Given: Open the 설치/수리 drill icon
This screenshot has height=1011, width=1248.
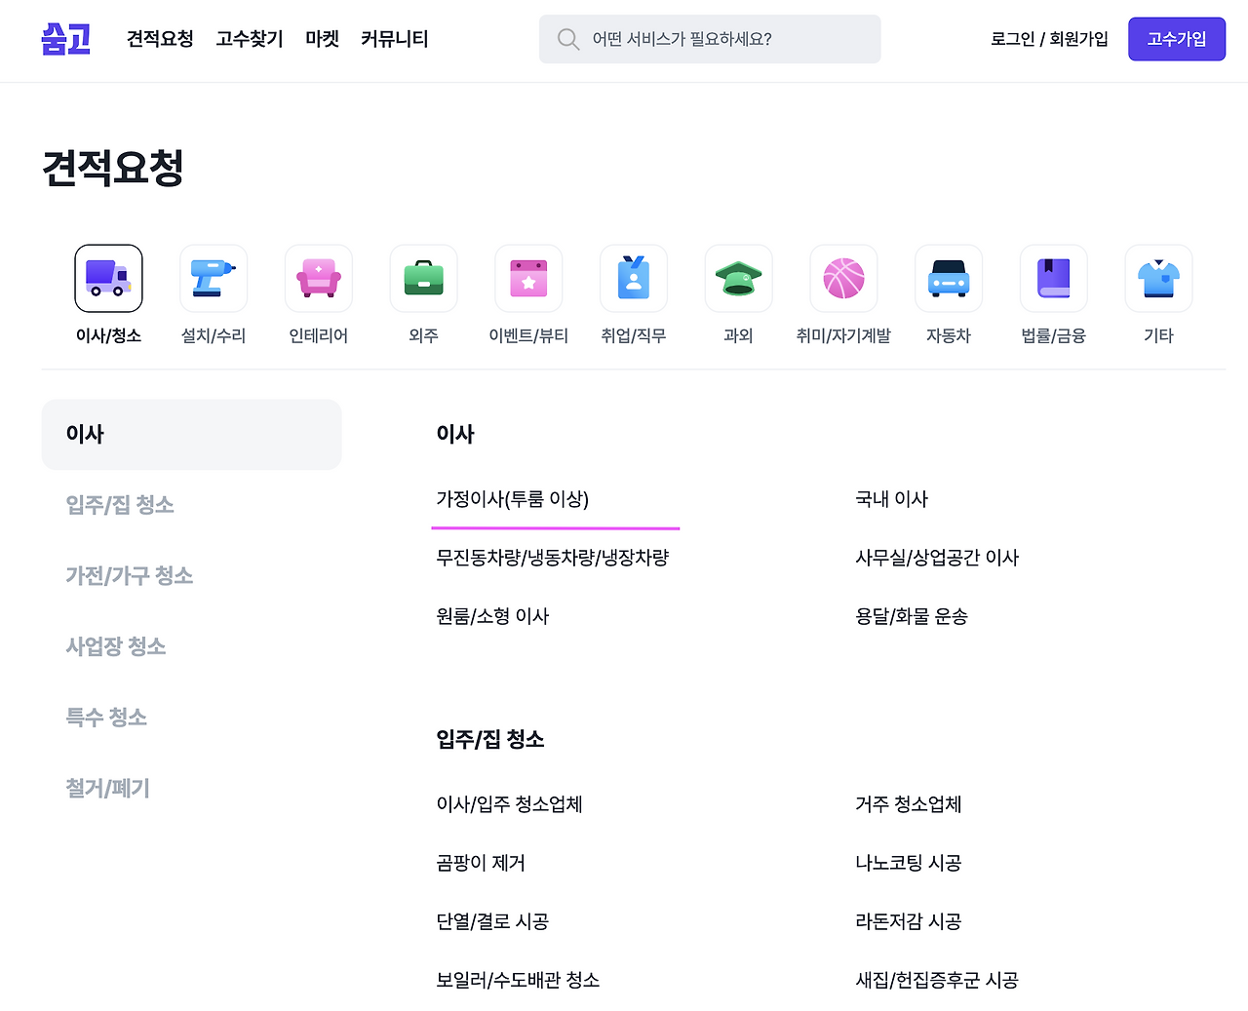Looking at the screenshot, I should (x=214, y=278).
